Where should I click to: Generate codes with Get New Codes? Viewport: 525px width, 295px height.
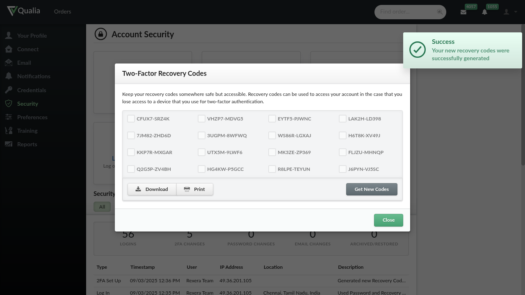click(372, 189)
